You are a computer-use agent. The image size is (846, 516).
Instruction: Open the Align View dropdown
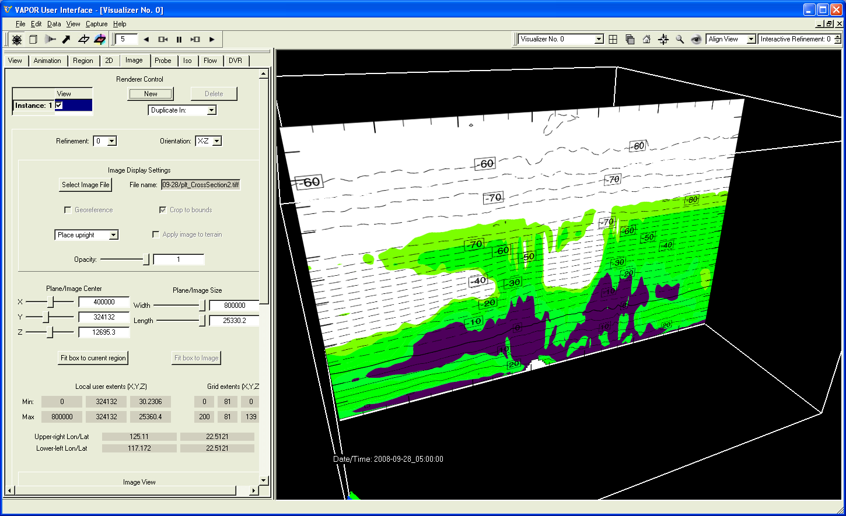pyautogui.click(x=751, y=39)
